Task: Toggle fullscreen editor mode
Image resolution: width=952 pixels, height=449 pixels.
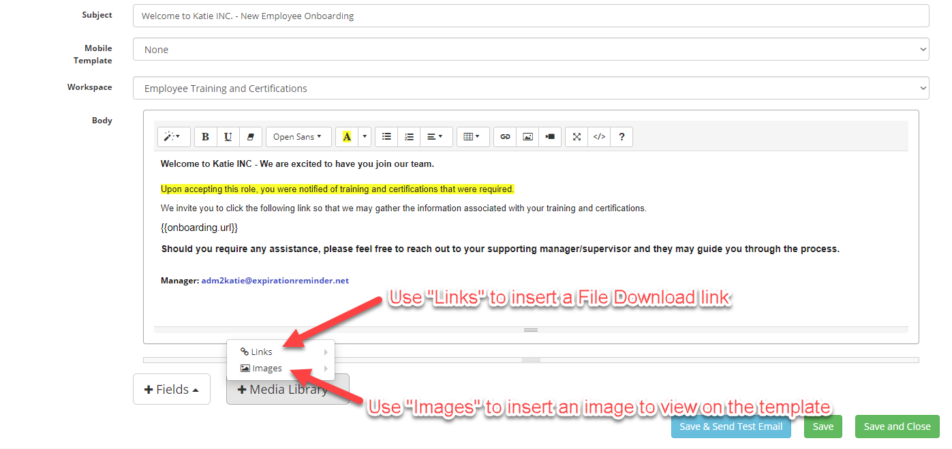Action: 577,137
